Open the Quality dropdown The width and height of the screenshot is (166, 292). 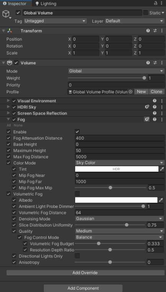[x=120, y=231]
